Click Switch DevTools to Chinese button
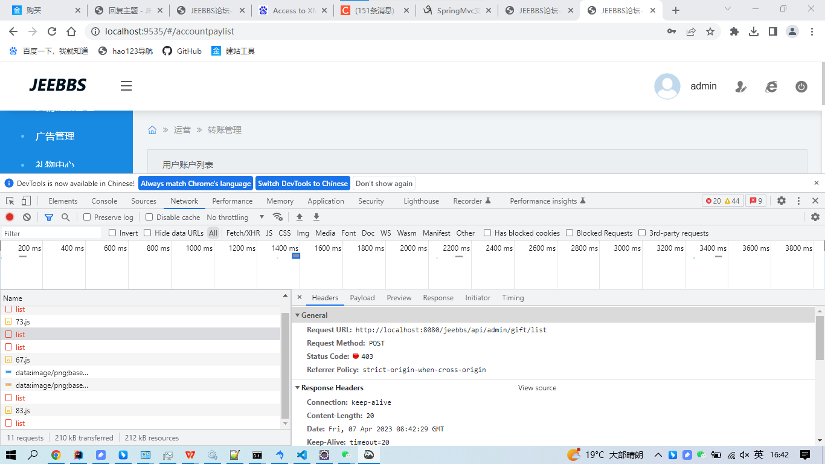Viewport: 825px width, 464px height. [x=303, y=184]
